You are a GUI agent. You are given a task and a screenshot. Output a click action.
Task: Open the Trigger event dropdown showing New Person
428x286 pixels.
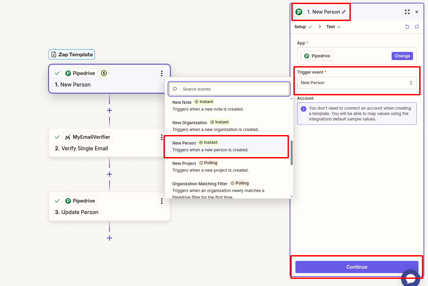357,82
